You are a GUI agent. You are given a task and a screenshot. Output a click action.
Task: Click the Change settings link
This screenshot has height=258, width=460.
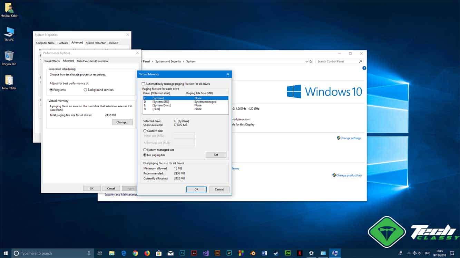(351, 138)
